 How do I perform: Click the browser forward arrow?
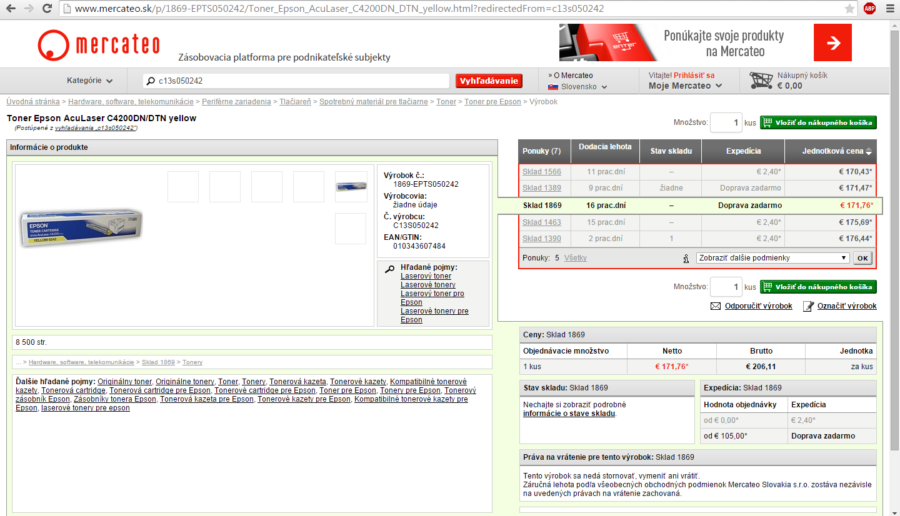[29, 9]
